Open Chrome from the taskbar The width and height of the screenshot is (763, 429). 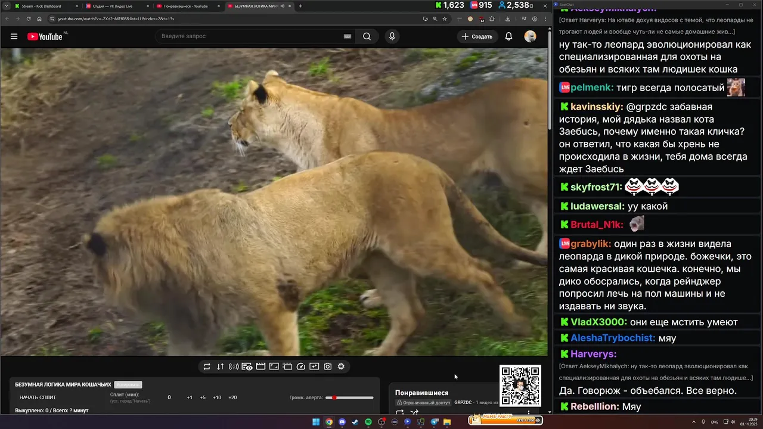(329, 422)
